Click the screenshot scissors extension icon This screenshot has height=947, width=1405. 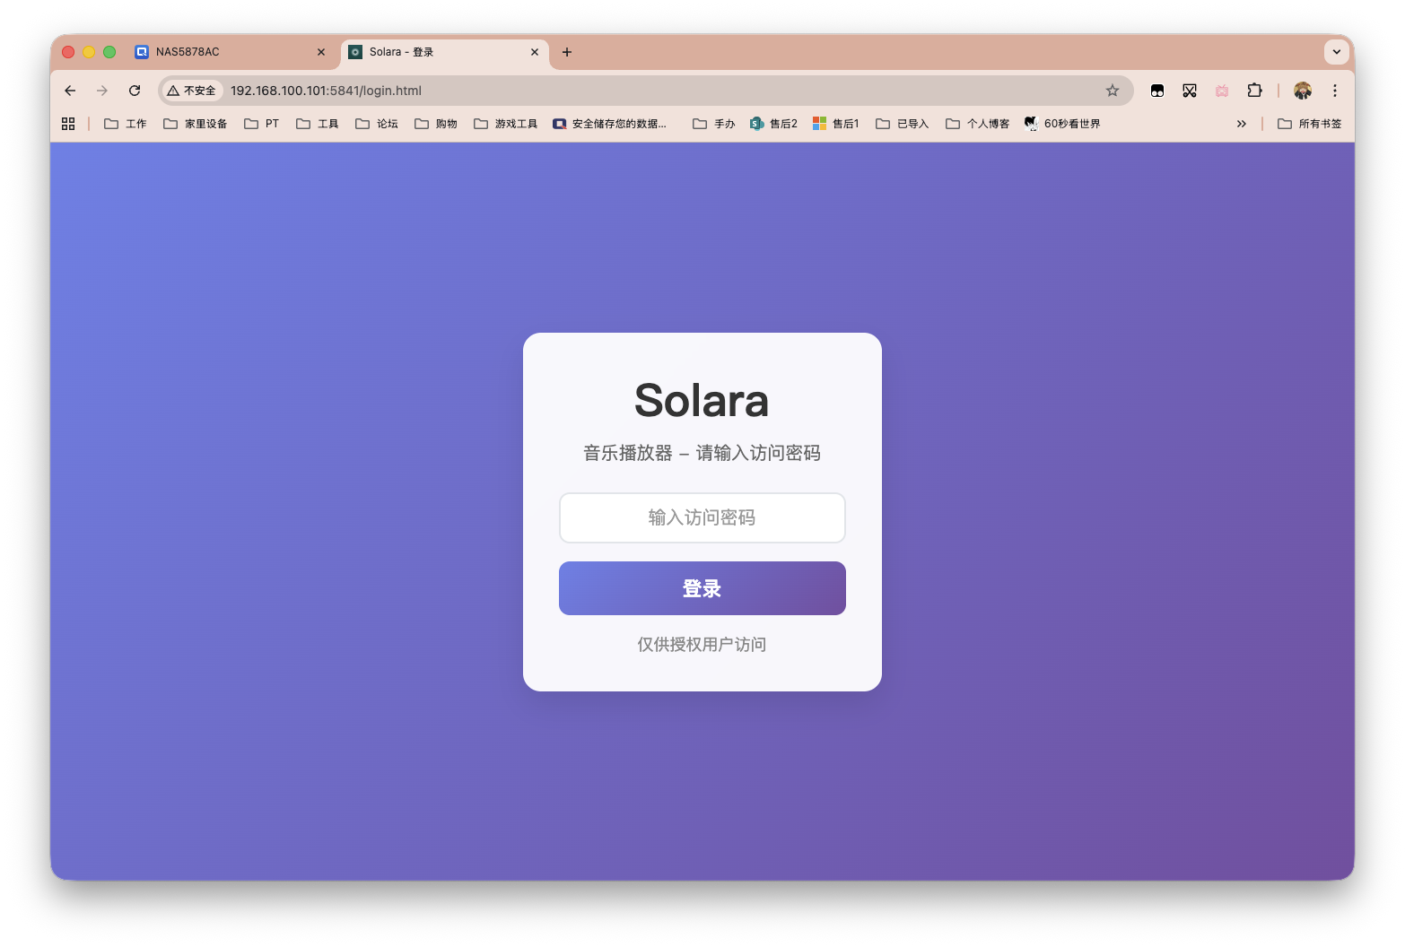pos(1189,91)
